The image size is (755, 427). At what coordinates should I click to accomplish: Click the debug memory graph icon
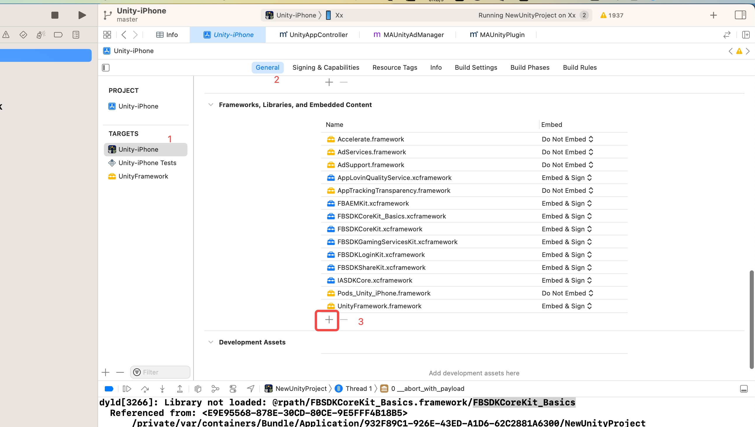(x=215, y=389)
